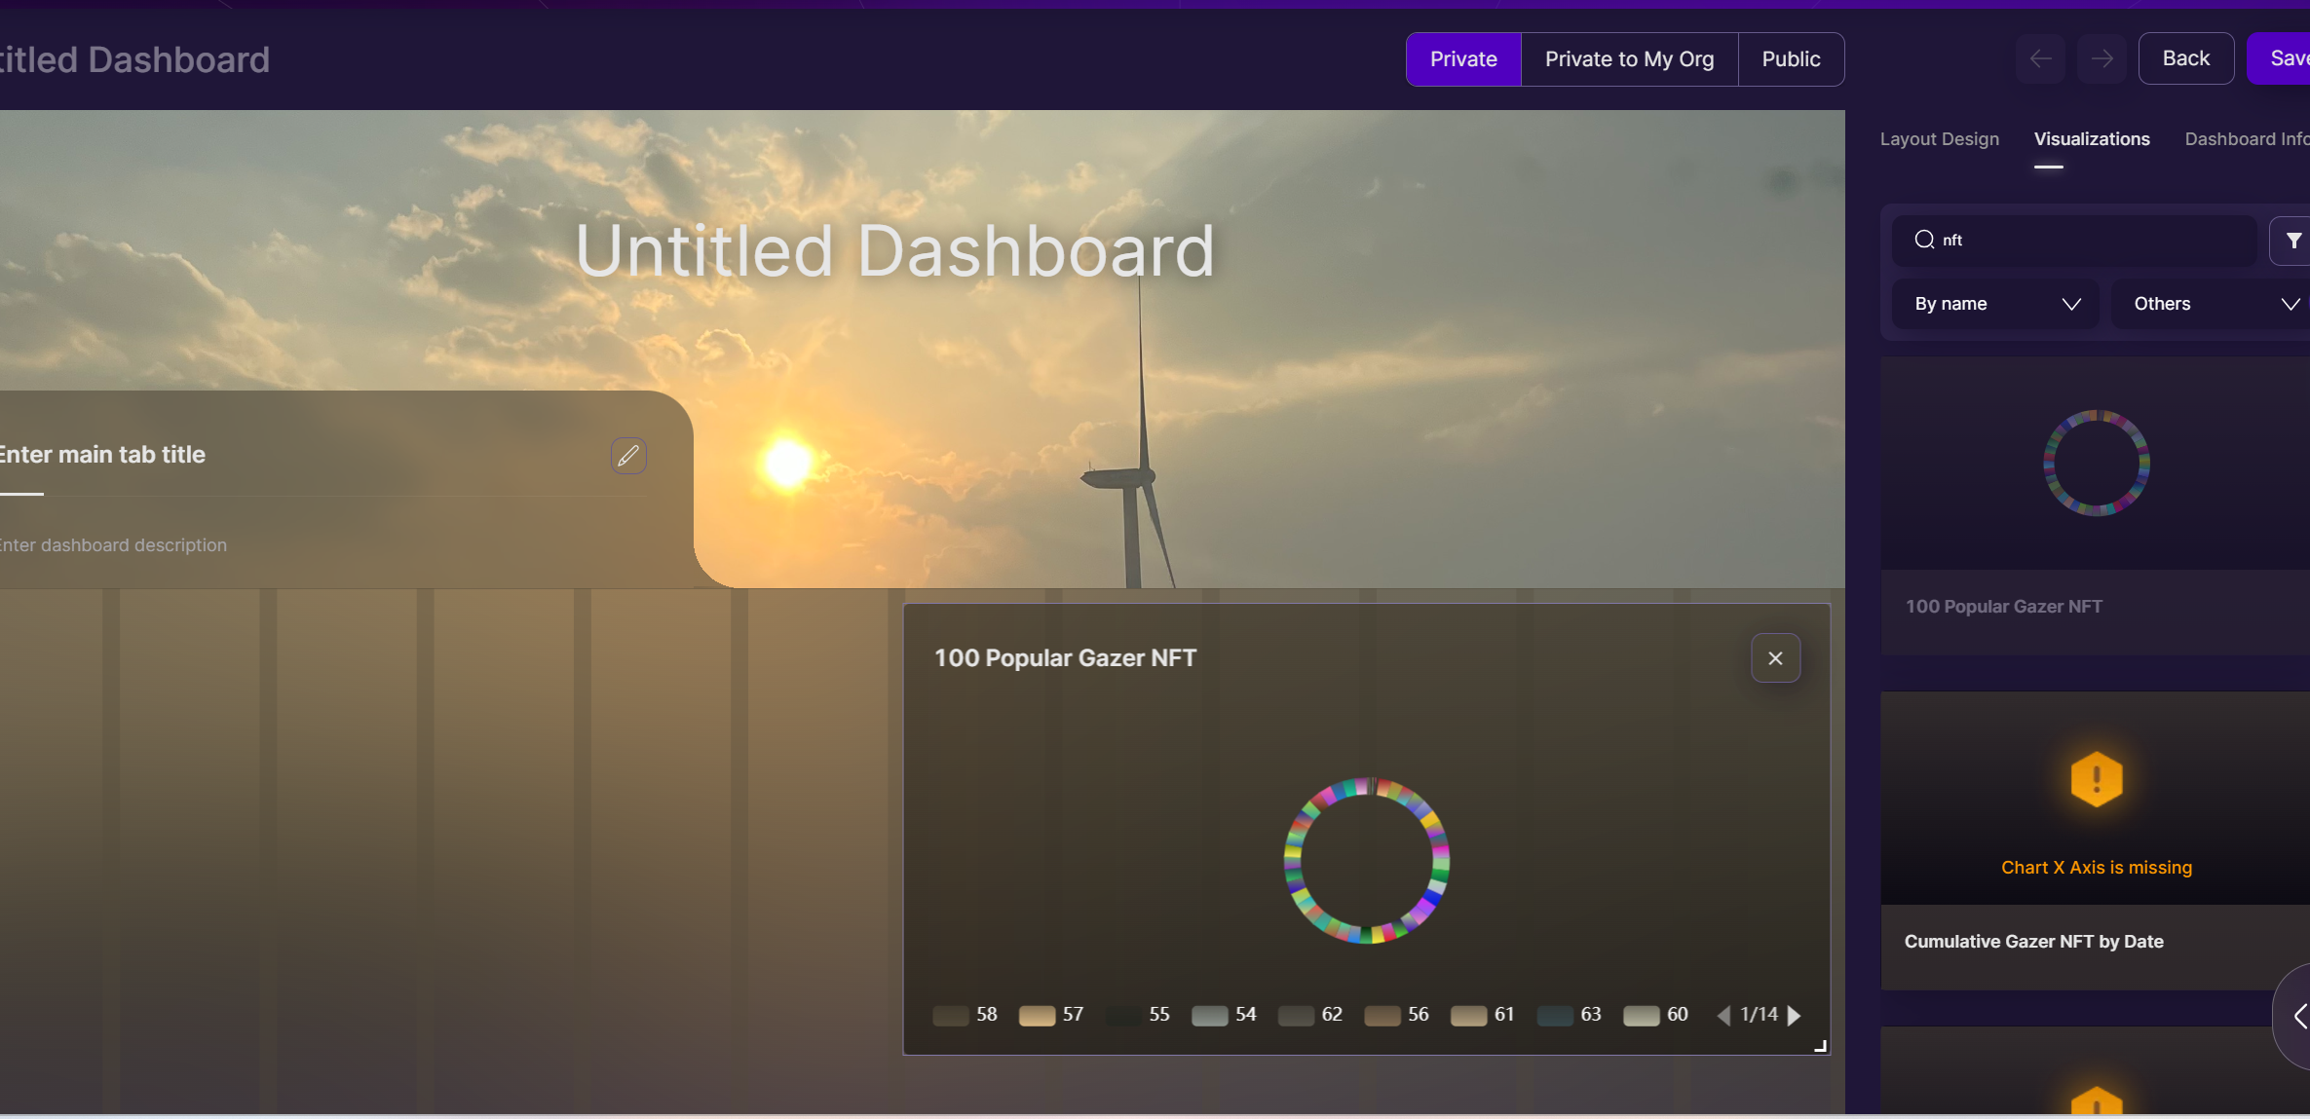Click the dashboard name in header

134,60
